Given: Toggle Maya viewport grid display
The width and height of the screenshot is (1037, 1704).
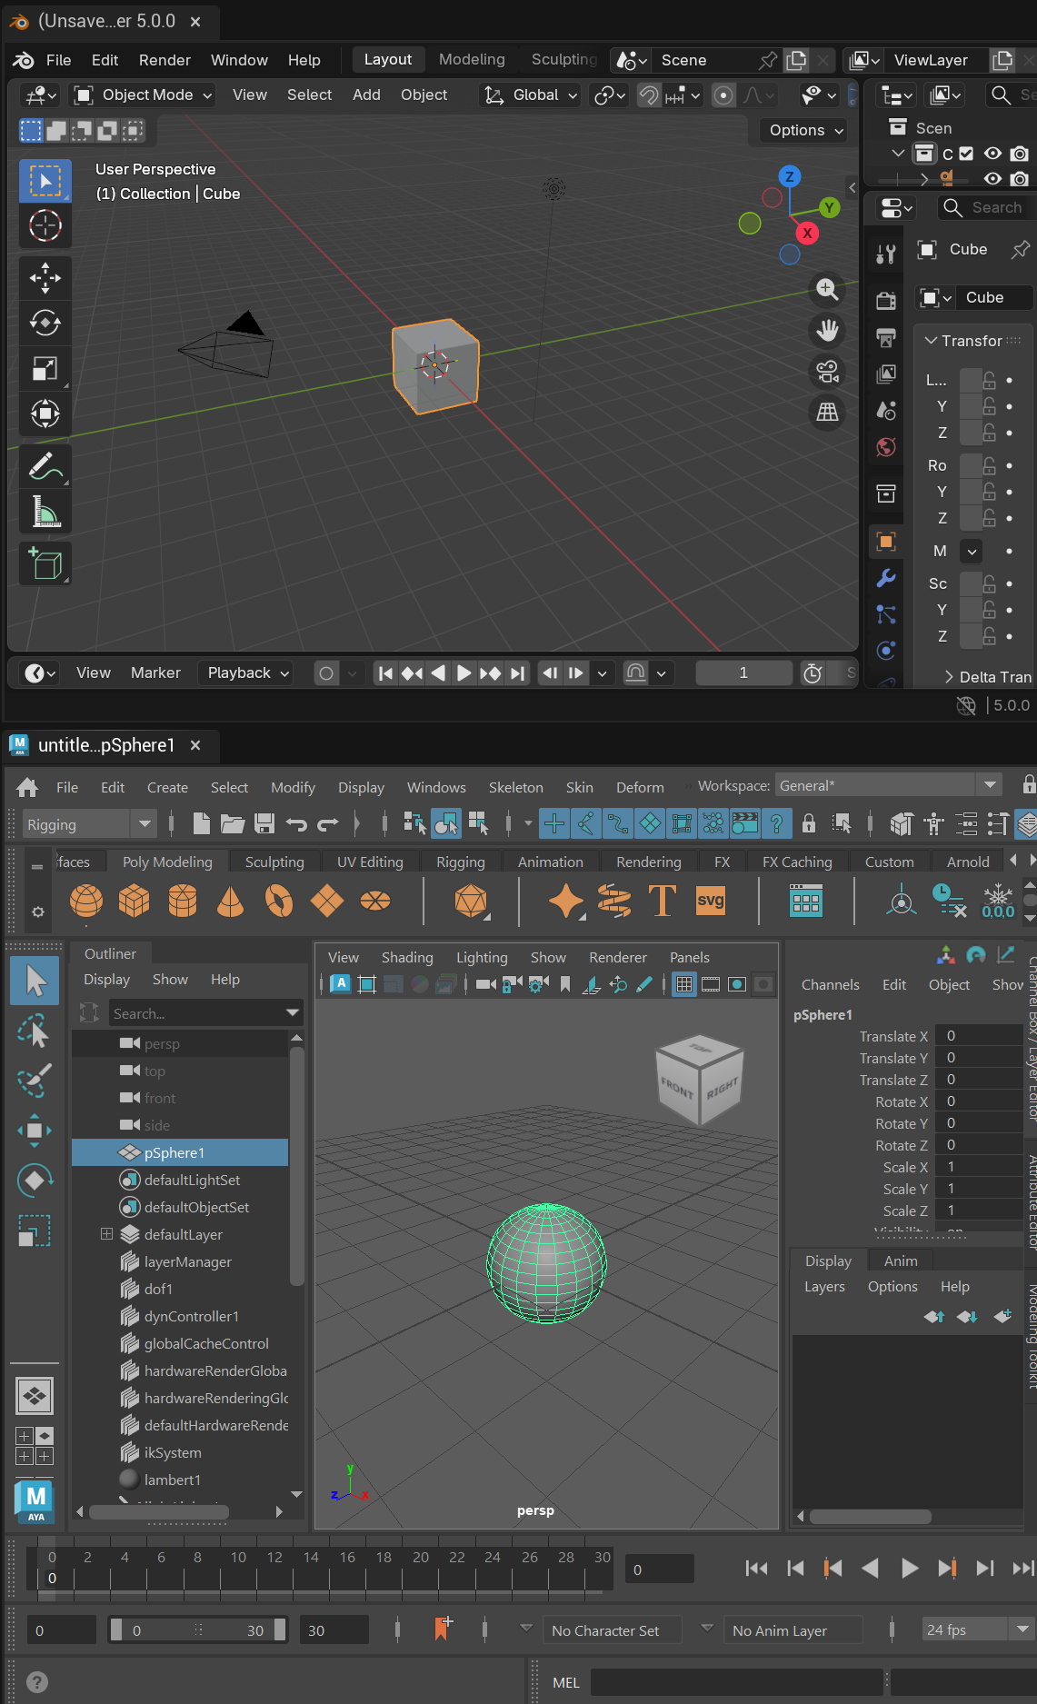Looking at the screenshot, I should pyautogui.click(x=684, y=983).
